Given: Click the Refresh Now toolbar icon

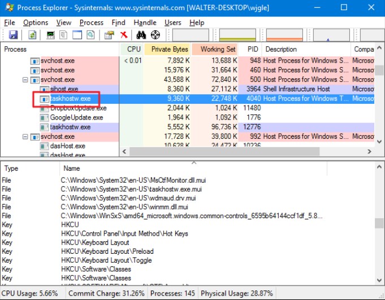Looking at the screenshot, I should pyautogui.click(x=32, y=35).
